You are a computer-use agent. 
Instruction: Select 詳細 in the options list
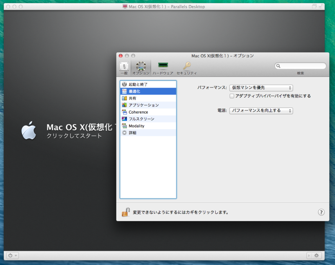(148, 132)
